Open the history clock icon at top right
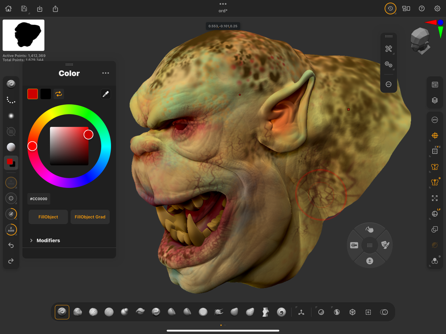Image resolution: width=446 pixels, height=334 pixels. 390,8
